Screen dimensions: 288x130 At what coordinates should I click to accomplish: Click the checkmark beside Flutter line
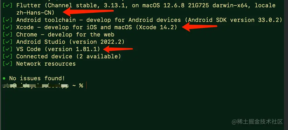click(x=8, y=5)
